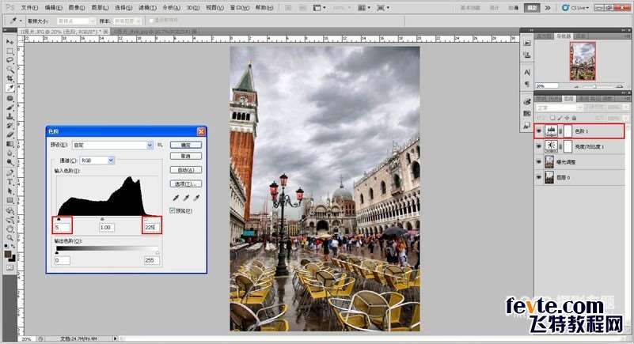Open the 图像(I) menu

(77, 8)
